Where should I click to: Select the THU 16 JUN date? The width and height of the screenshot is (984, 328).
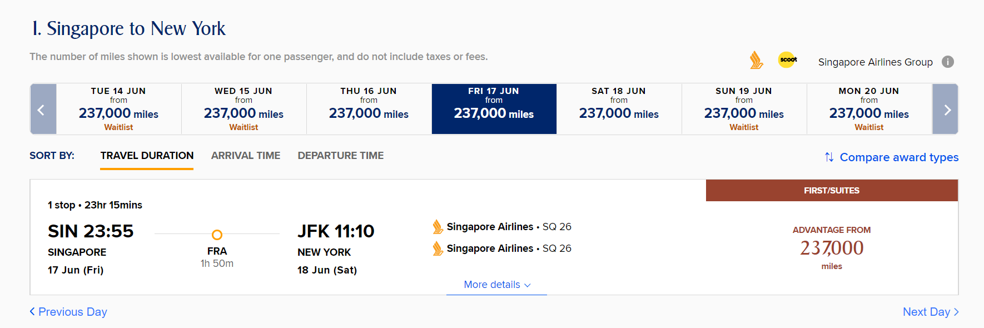369,109
